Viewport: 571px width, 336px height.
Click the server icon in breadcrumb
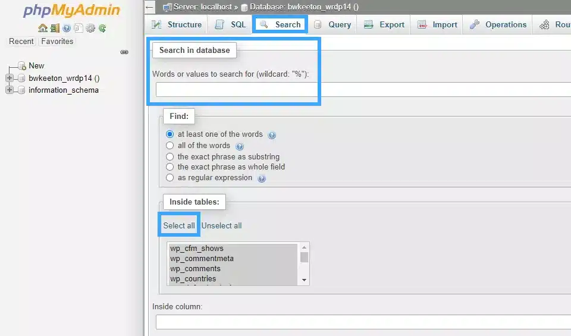tap(167, 7)
